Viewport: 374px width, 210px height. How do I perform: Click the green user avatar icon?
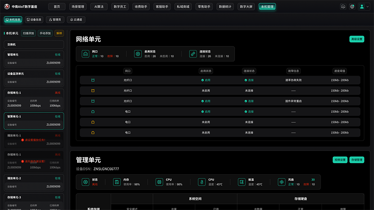(362, 7)
